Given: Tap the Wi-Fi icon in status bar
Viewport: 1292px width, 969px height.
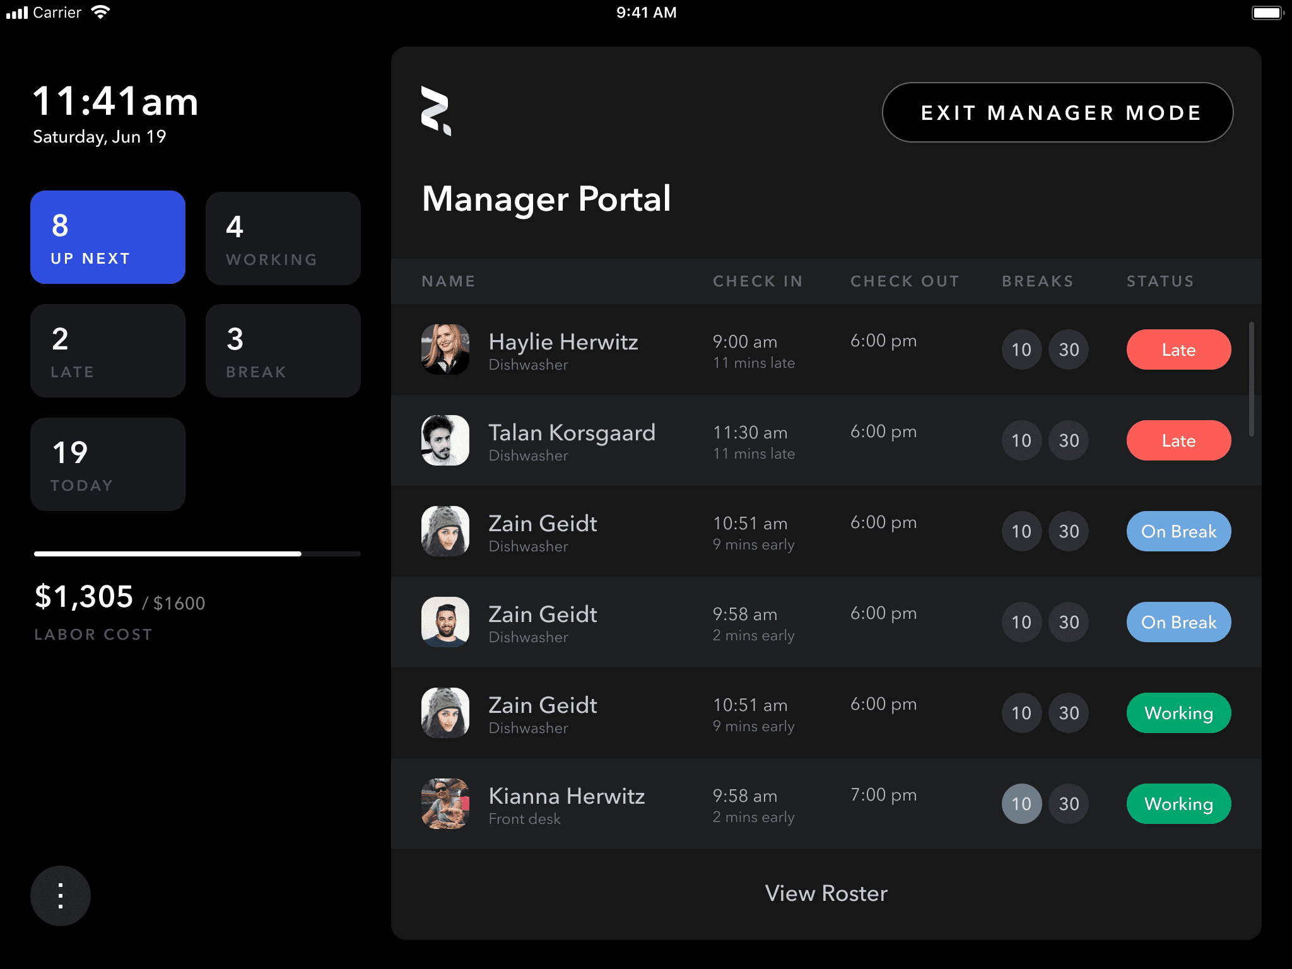Looking at the screenshot, I should tap(100, 12).
